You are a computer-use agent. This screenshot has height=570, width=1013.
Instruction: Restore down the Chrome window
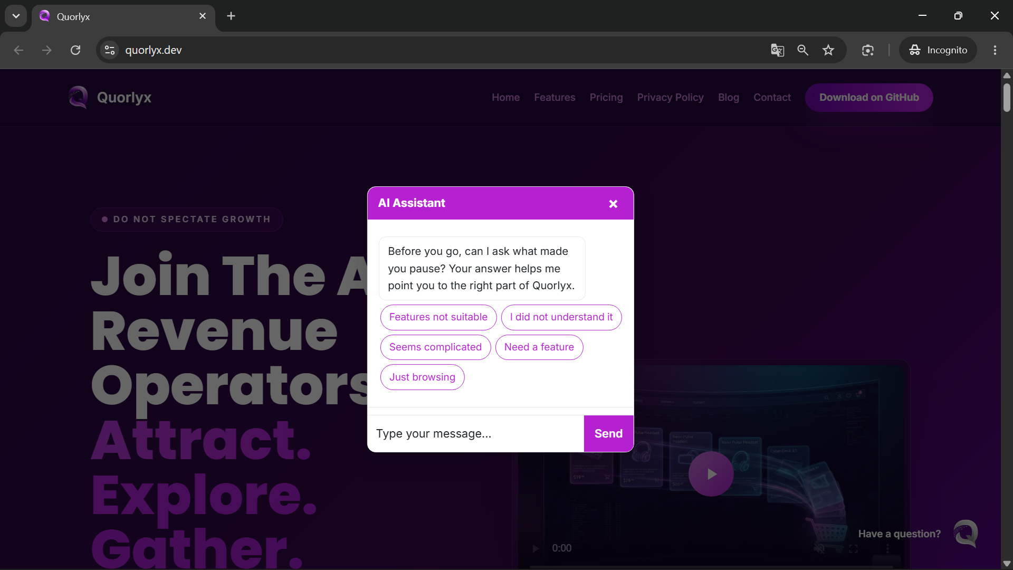coord(958,16)
